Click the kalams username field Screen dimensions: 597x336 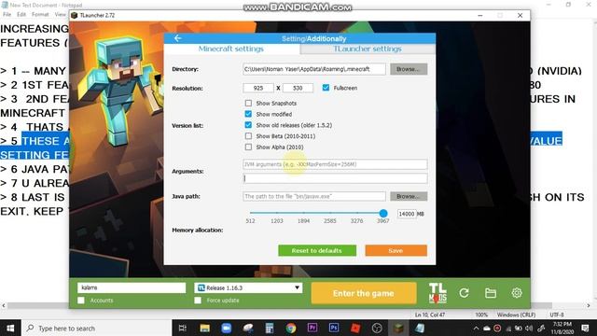pos(132,287)
